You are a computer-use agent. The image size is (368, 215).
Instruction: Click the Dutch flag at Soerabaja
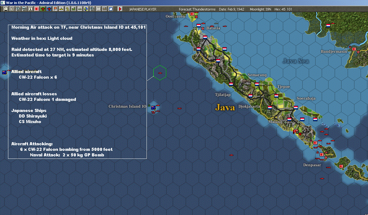click(296, 107)
